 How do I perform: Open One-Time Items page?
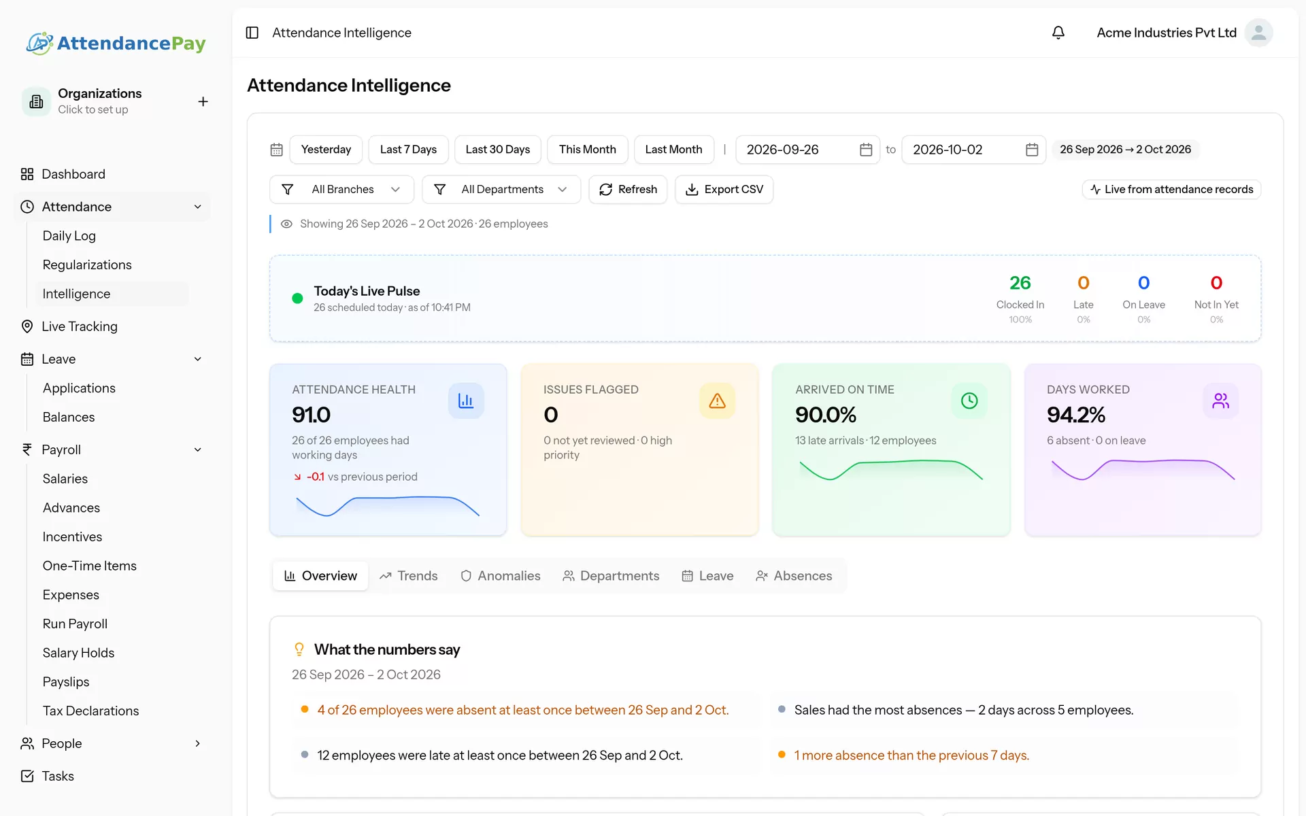112,566
